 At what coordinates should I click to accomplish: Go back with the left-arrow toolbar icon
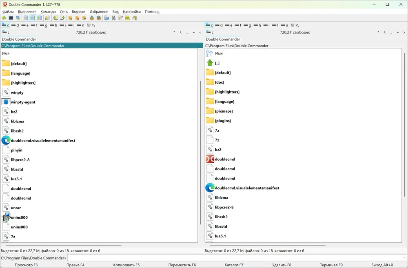[55, 18]
